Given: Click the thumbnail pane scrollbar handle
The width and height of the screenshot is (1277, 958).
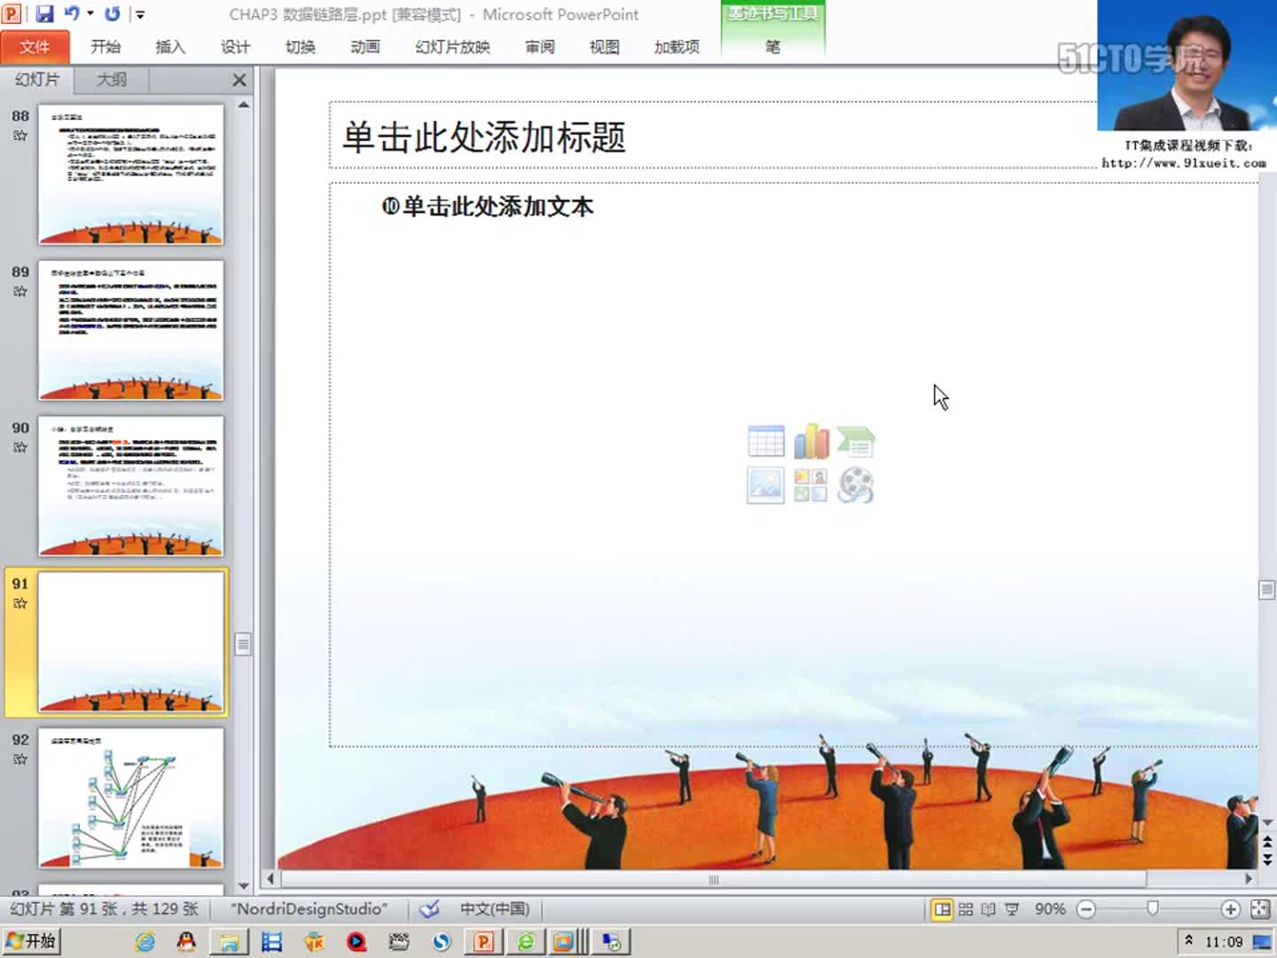Looking at the screenshot, I should pyautogui.click(x=243, y=644).
